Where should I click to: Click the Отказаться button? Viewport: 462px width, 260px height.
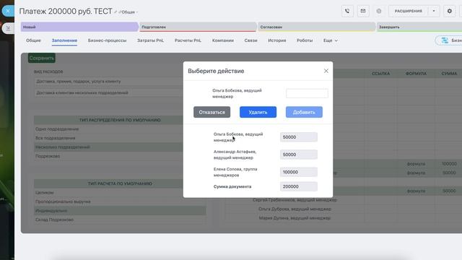pos(212,112)
